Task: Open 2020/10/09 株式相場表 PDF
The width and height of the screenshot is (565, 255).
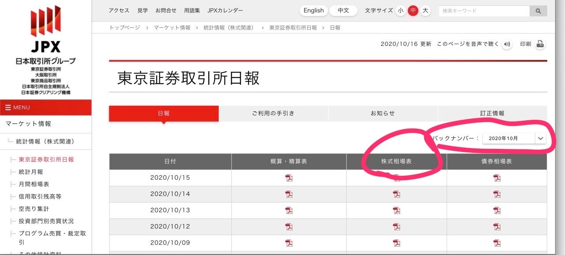Action: click(396, 243)
